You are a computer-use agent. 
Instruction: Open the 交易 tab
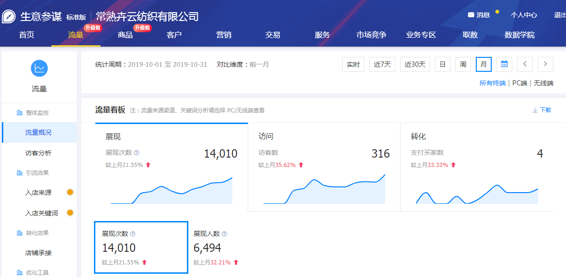point(272,35)
